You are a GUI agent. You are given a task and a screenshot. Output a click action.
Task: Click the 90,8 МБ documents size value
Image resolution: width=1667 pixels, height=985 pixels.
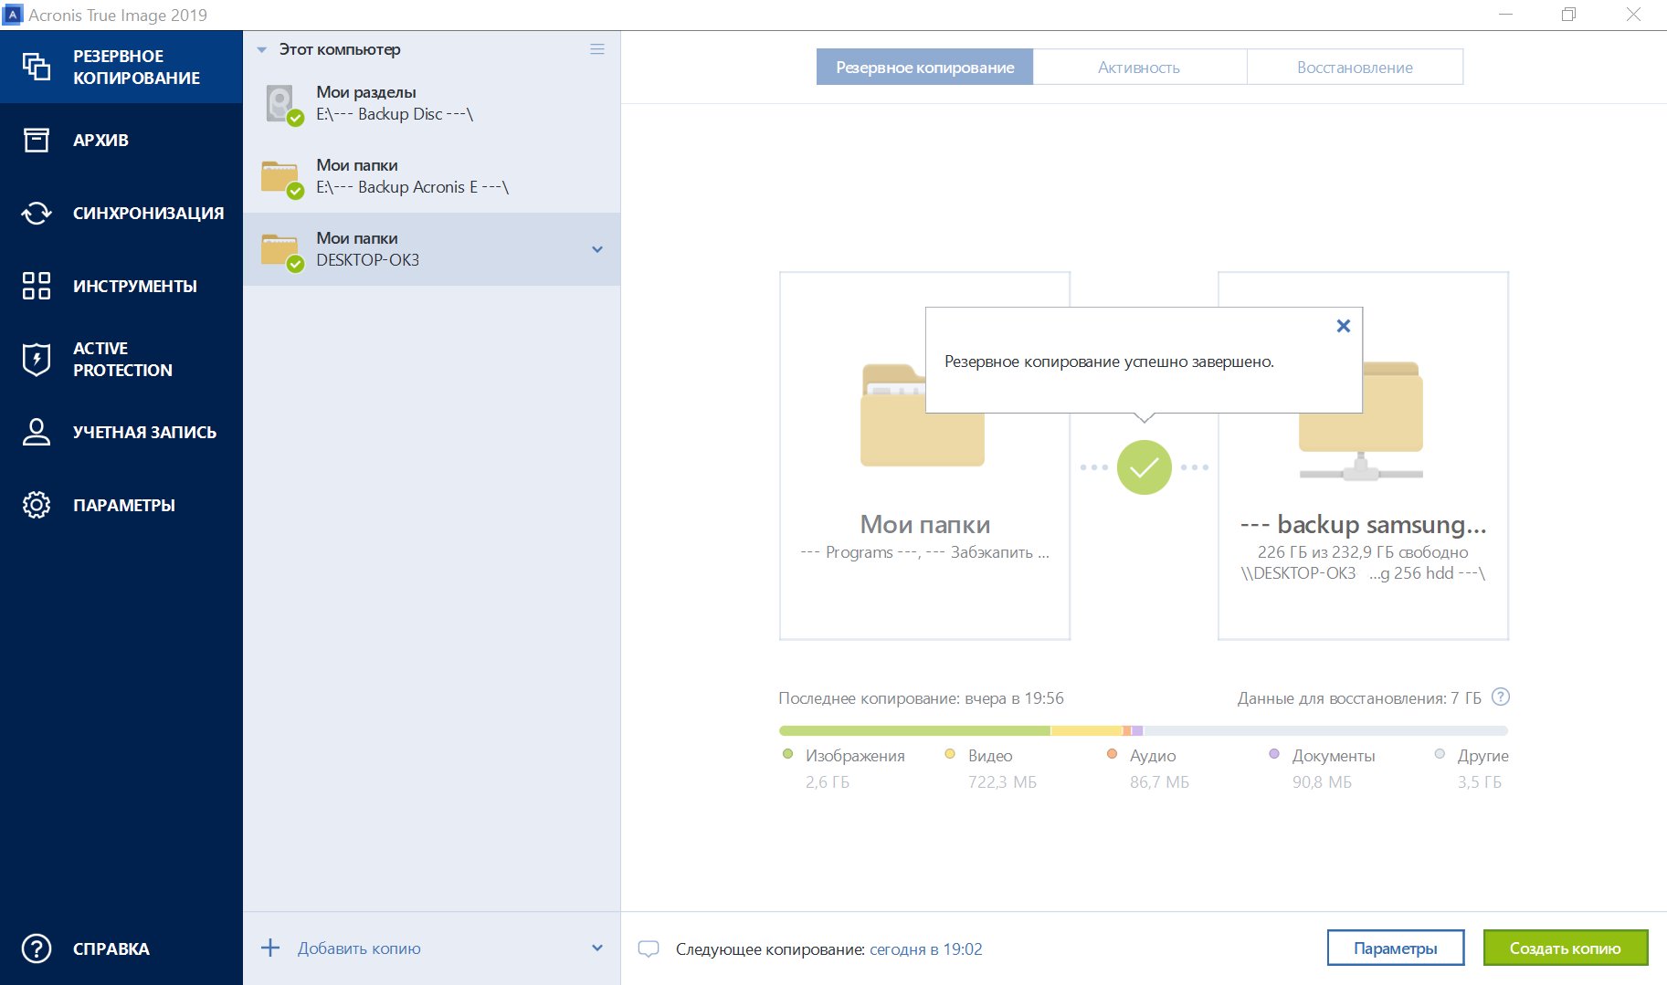[1322, 782]
